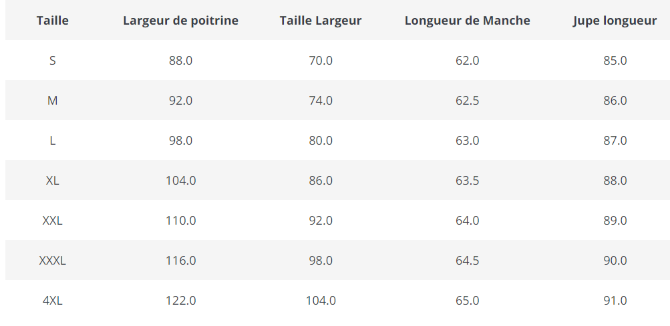
Task: Click chest width value 116.0
Action: point(180,261)
